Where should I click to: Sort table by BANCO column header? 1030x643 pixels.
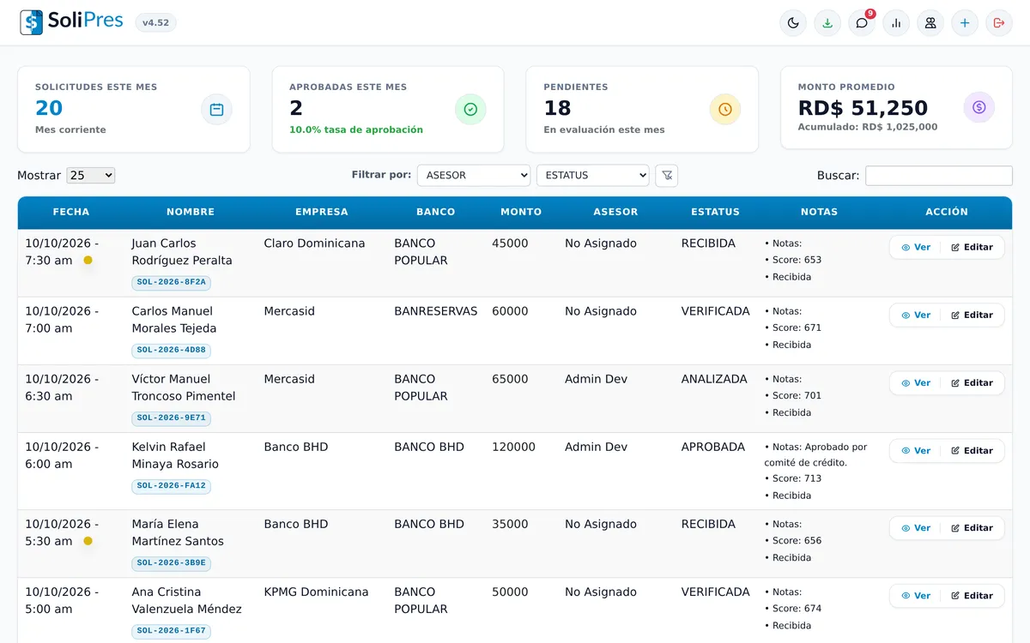436,212
